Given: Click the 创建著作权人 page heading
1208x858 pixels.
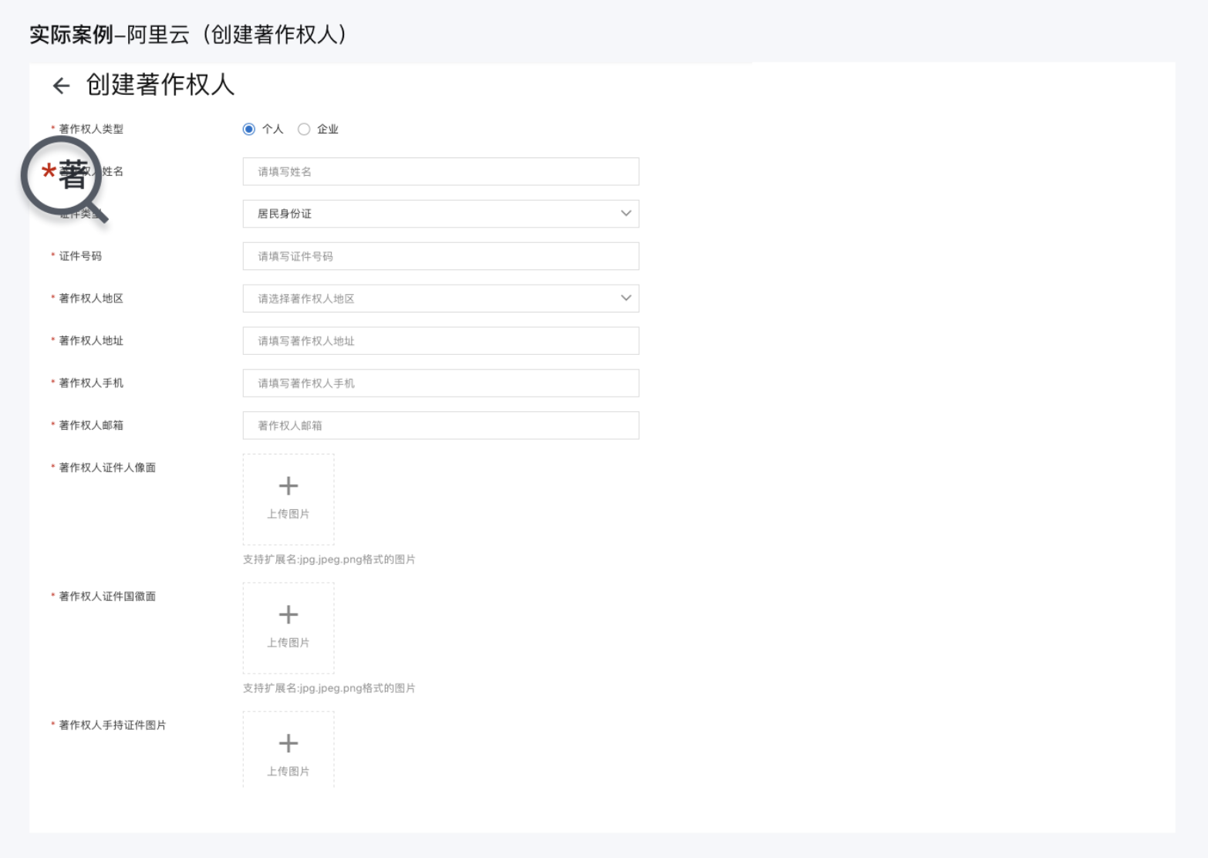Looking at the screenshot, I should 160,85.
